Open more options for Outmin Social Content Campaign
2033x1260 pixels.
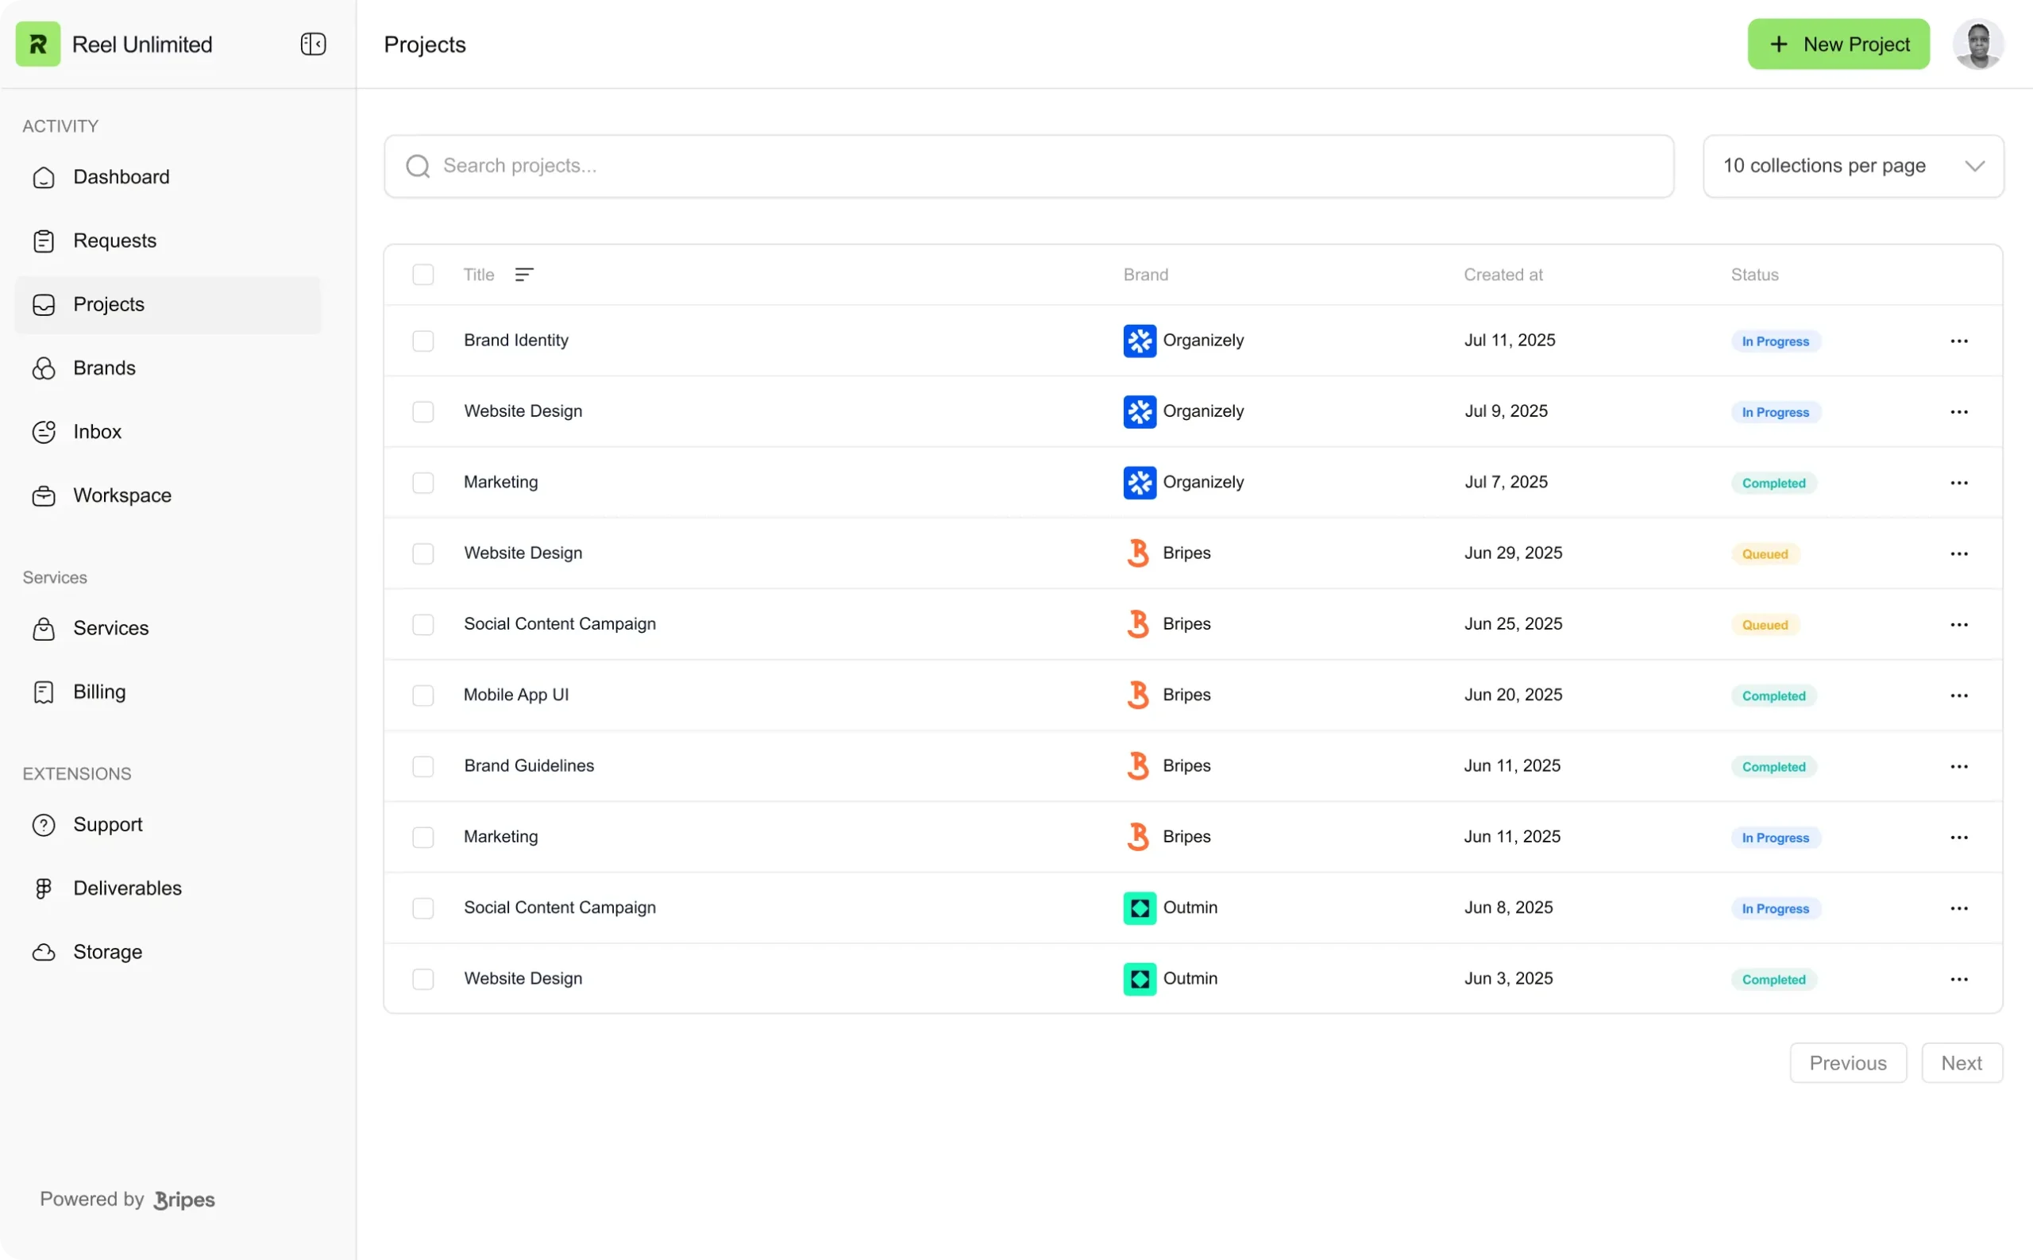(x=1959, y=908)
